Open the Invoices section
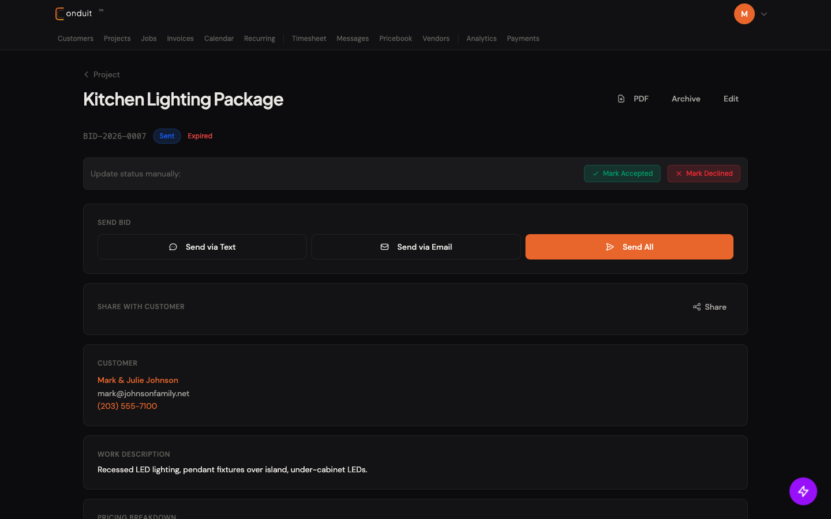 180,39
